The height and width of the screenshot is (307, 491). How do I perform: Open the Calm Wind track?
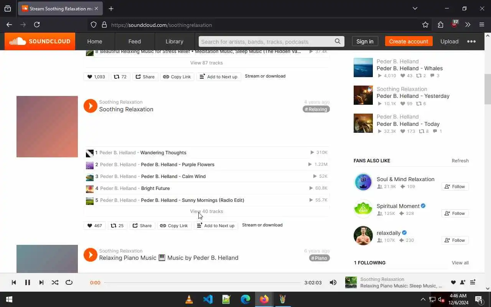tap(173, 177)
